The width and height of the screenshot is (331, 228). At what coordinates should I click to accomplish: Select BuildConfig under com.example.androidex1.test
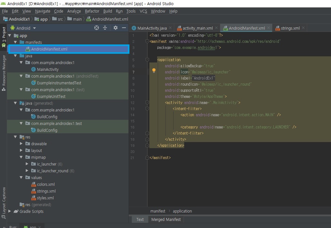47,130
